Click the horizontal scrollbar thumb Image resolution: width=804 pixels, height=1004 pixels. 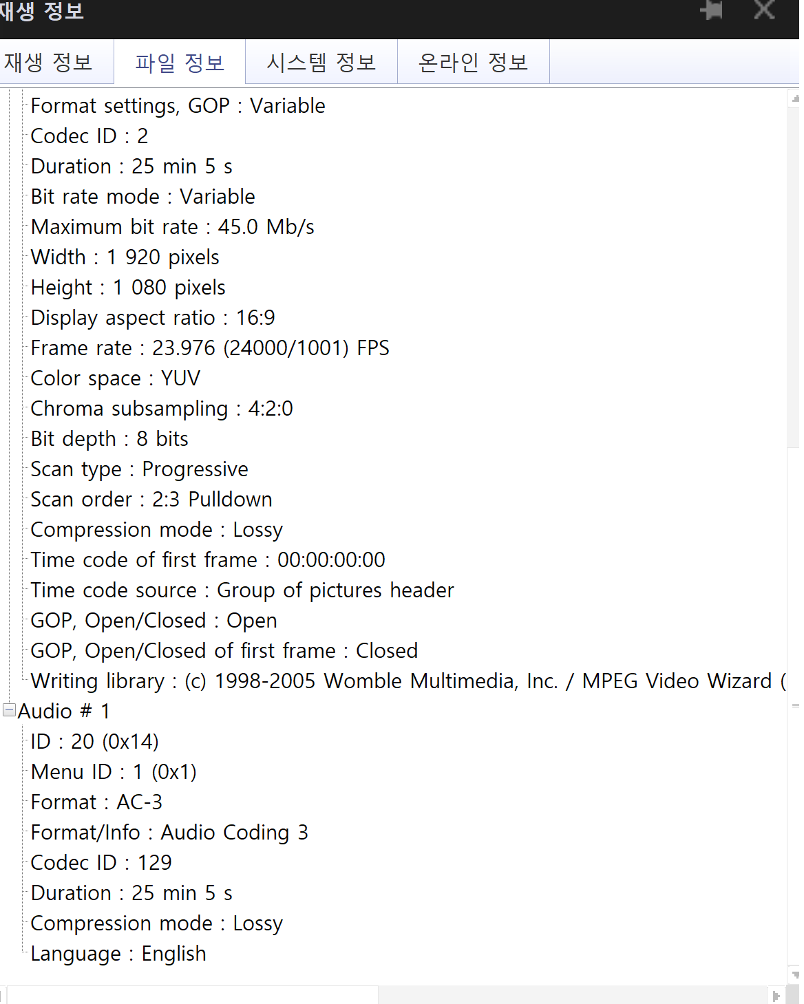click(193, 996)
